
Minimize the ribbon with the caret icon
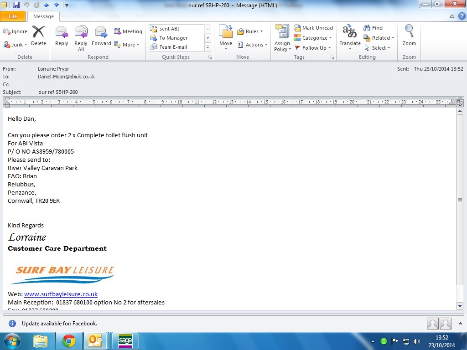pyautogui.click(x=452, y=16)
